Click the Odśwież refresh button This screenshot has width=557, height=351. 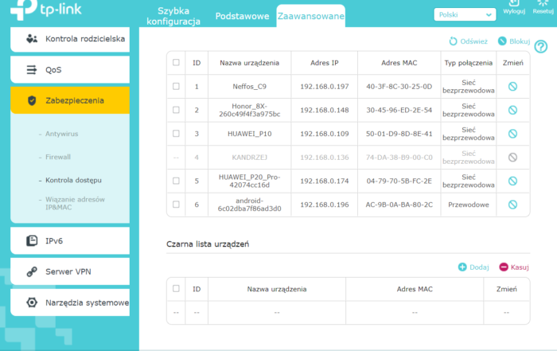tap(469, 41)
